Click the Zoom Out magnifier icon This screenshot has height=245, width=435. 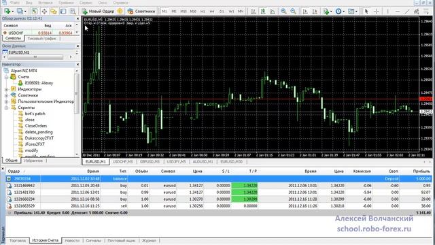[x=293, y=12]
